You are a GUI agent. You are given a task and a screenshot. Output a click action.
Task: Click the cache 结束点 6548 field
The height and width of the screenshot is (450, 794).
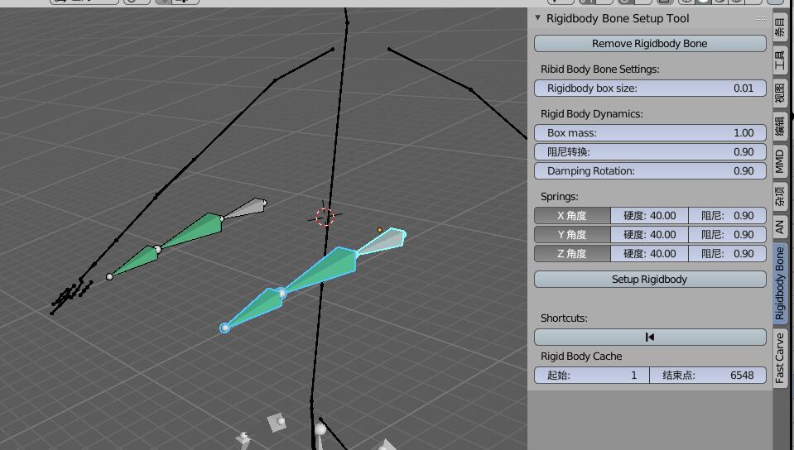(x=708, y=376)
